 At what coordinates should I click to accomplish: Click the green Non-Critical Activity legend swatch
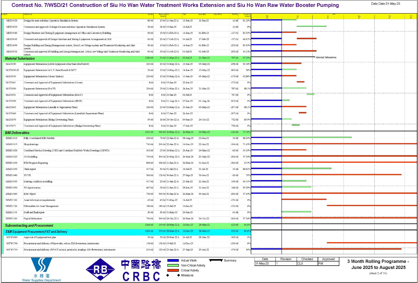(x=173, y=265)
